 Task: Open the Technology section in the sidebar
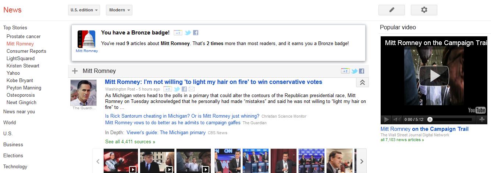(15, 166)
